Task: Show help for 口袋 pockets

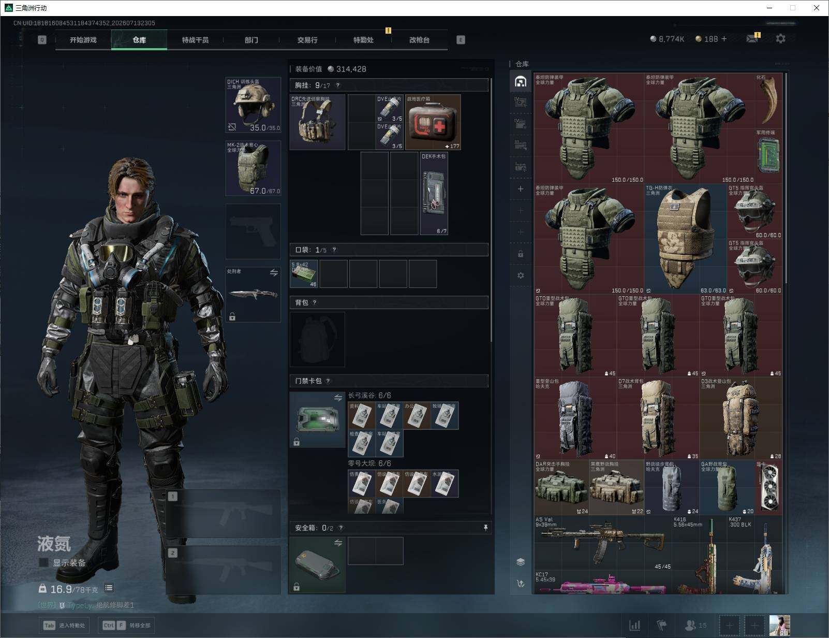Action: 334,250
